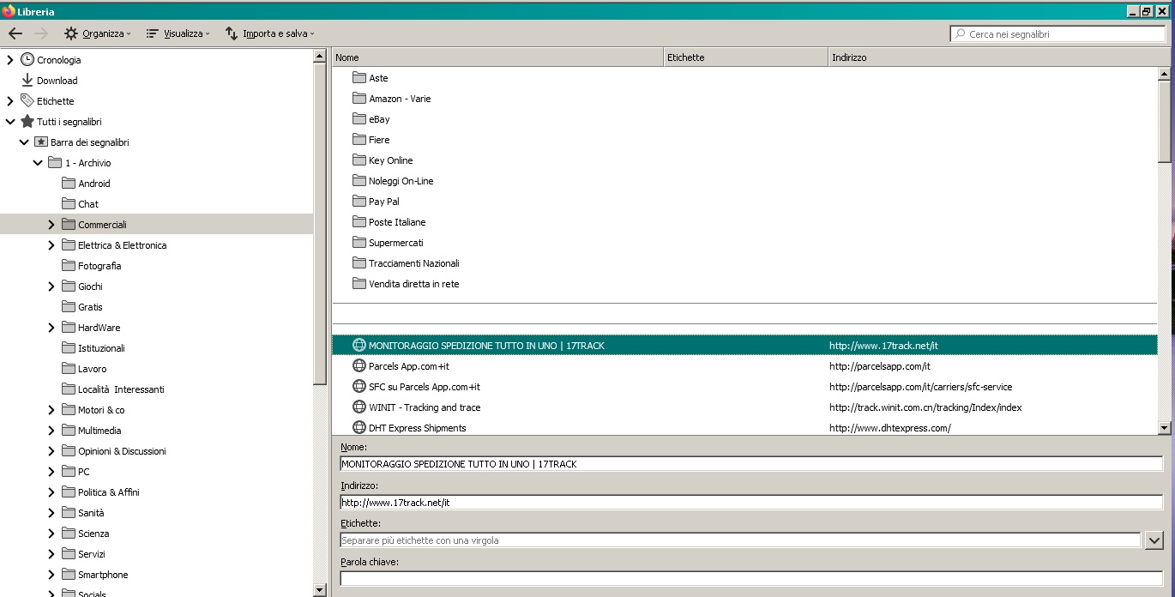This screenshot has width=1175, height=597.
Task: Click the Barra dei segnalibri toolbar icon
Action: [41, 142]
